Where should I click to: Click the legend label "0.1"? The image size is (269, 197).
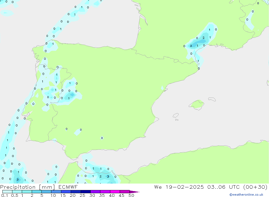tap(5, 195)
